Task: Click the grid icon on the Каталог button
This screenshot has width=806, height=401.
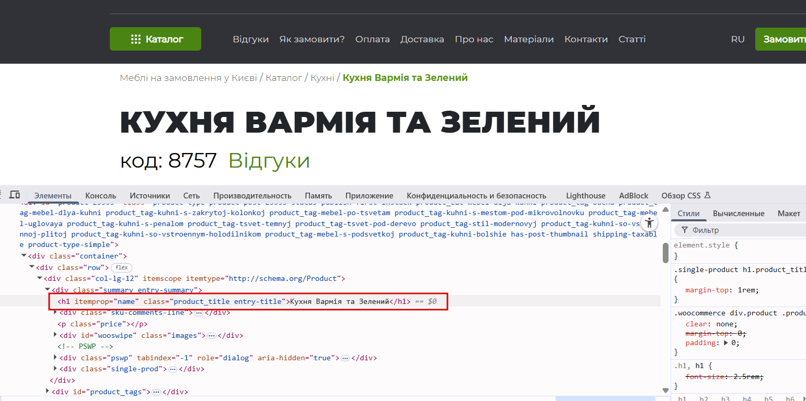Action: [136, 39]
